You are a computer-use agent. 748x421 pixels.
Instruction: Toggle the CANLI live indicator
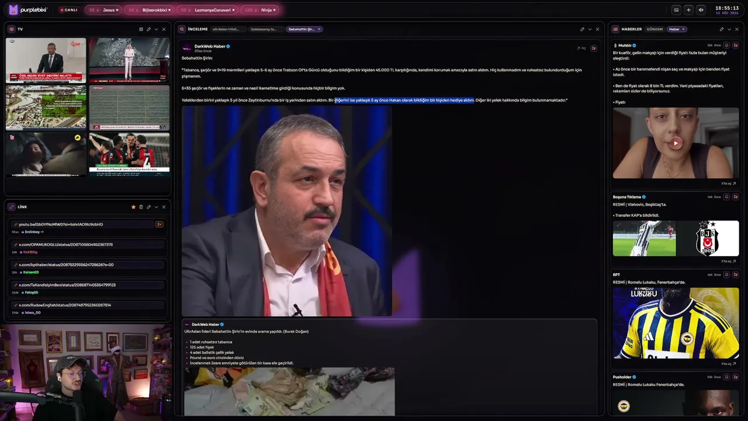pyautogui.click(x=68, y=10)
